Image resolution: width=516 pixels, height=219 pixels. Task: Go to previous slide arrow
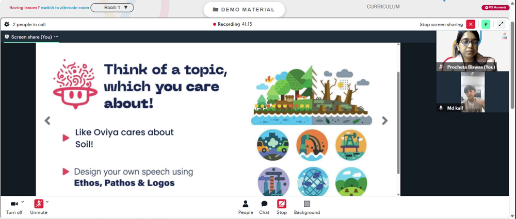47,121
